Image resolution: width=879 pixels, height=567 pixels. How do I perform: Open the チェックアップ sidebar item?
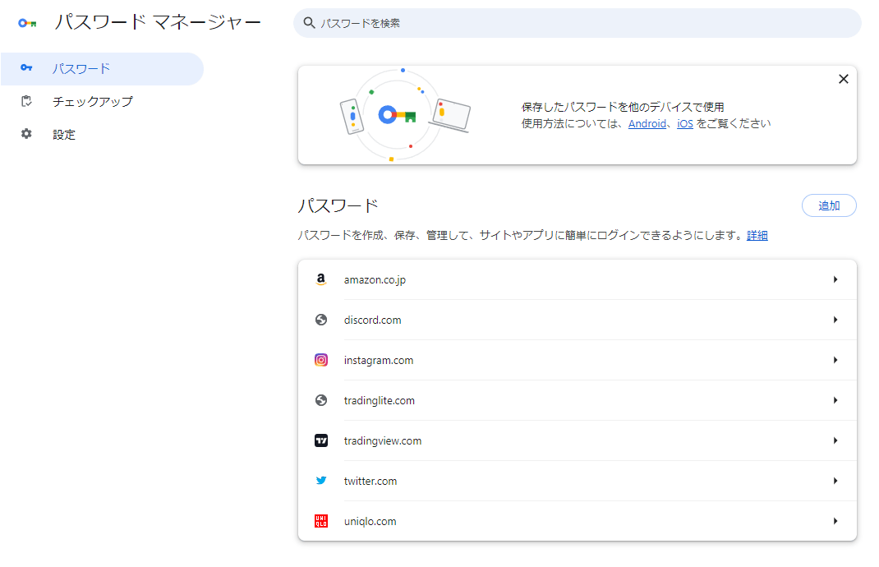point(102,102)
